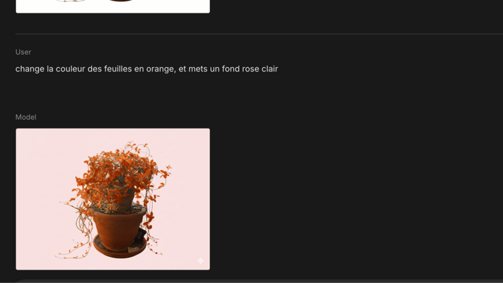
Task: Click the word "fond" in the user message
Action: [231, 69]
